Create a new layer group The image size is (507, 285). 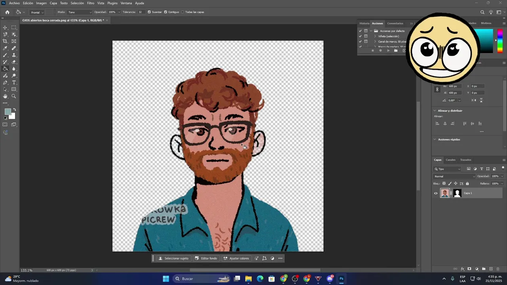coord(484,269)
